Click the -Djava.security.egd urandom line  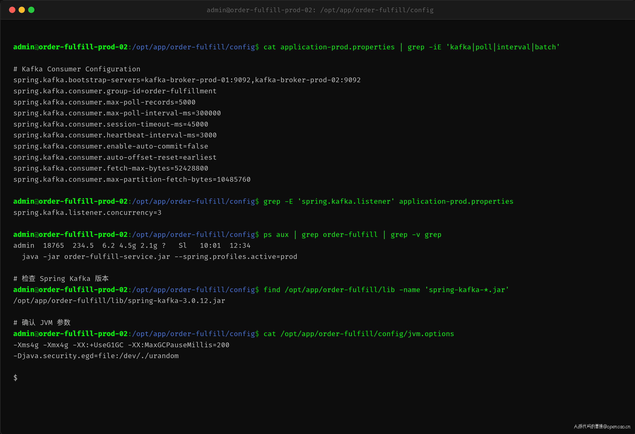96,356
